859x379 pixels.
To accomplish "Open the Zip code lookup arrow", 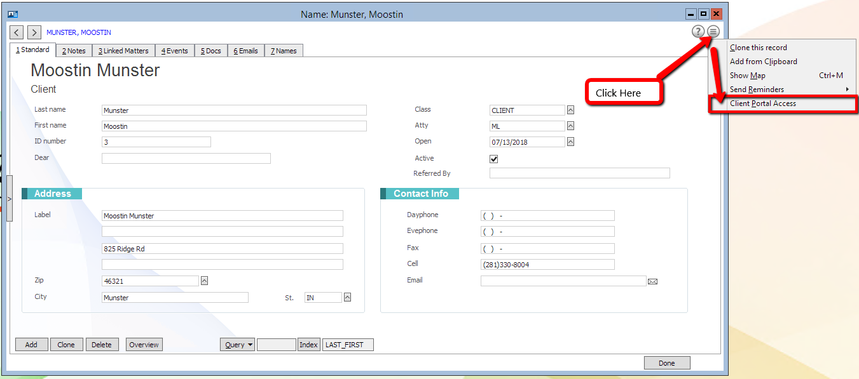I will tap(205, 279).
